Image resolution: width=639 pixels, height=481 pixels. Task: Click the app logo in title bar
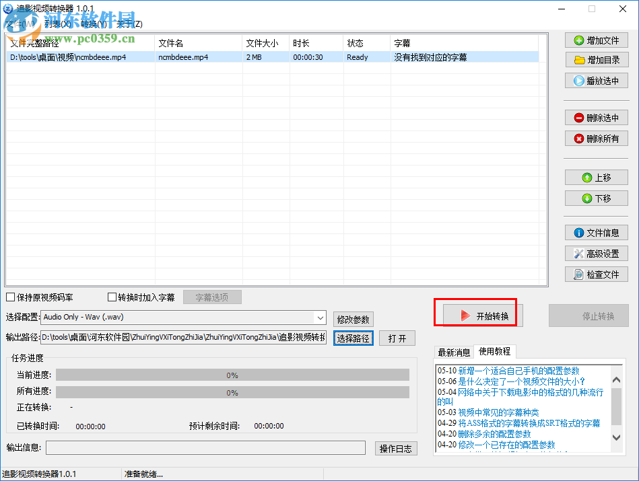[x=7, y=8]
